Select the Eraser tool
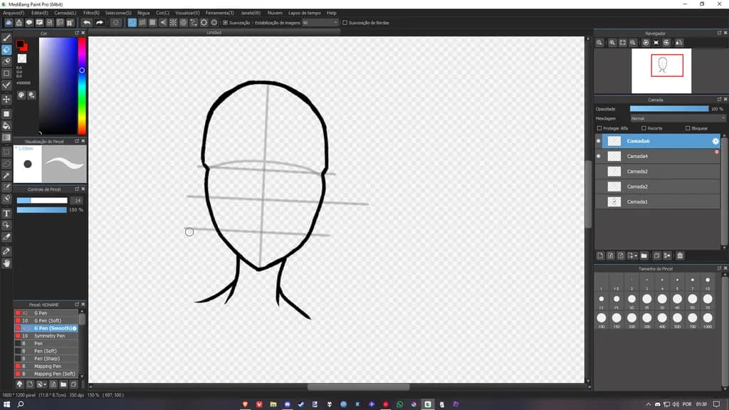 pos(6,49)
